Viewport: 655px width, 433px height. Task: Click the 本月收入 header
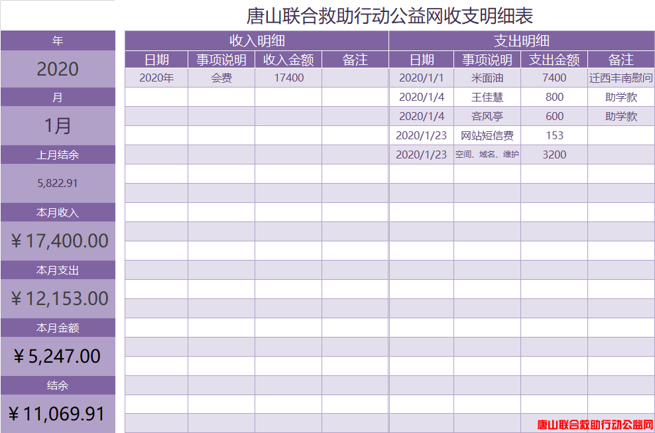pyautogui.click(x=58, y=213)
